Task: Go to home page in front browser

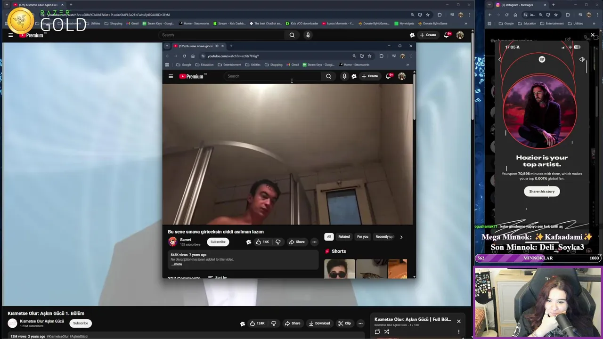Action: coord(193,56)
